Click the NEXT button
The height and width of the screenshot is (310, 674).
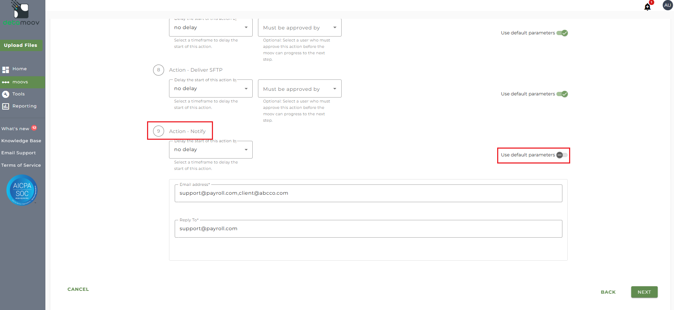click(x=644, y=292)
